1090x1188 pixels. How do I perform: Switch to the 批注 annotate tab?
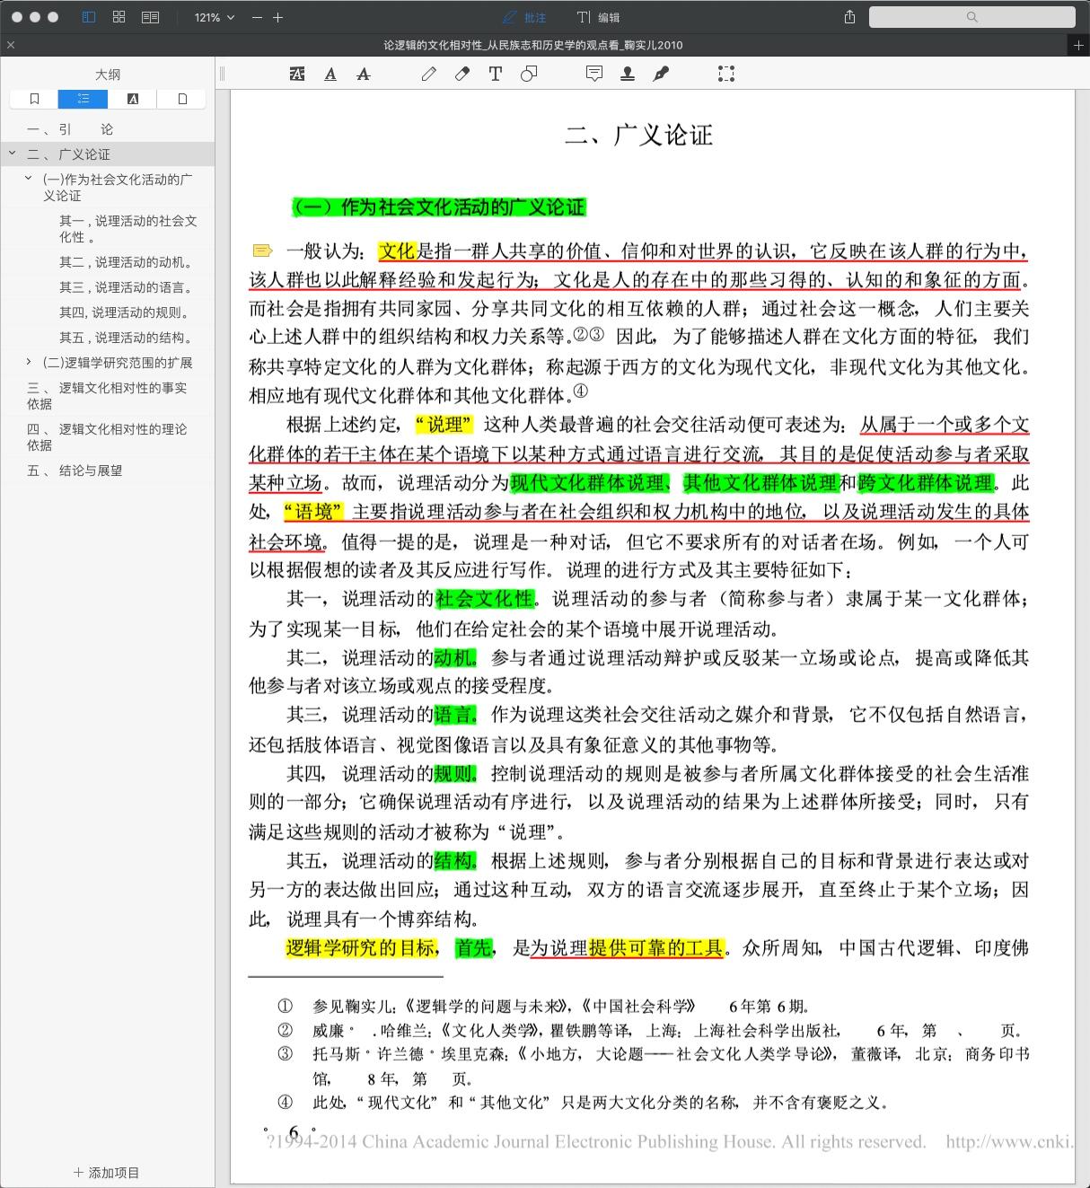coord(524,17)
